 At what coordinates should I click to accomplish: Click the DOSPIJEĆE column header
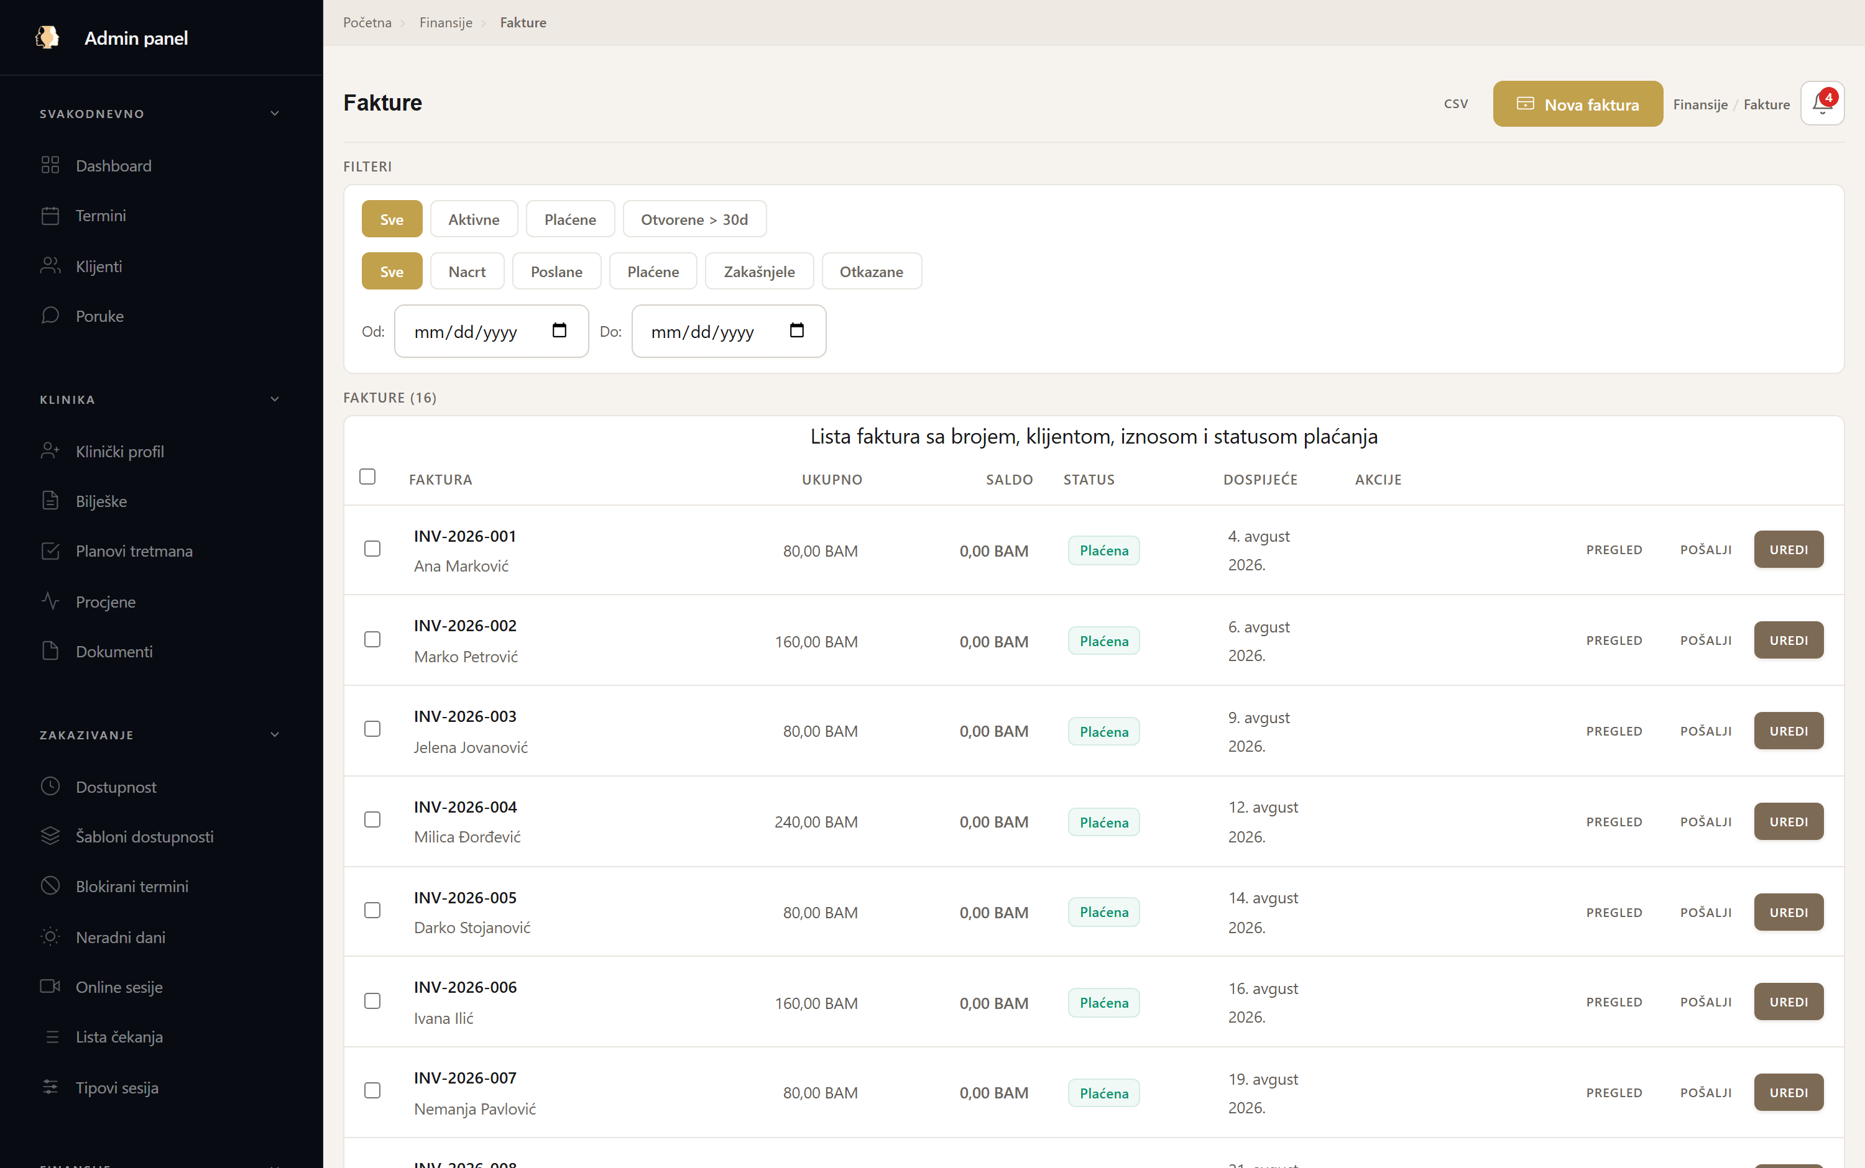pyautogui.click(x=1260, y=479)
